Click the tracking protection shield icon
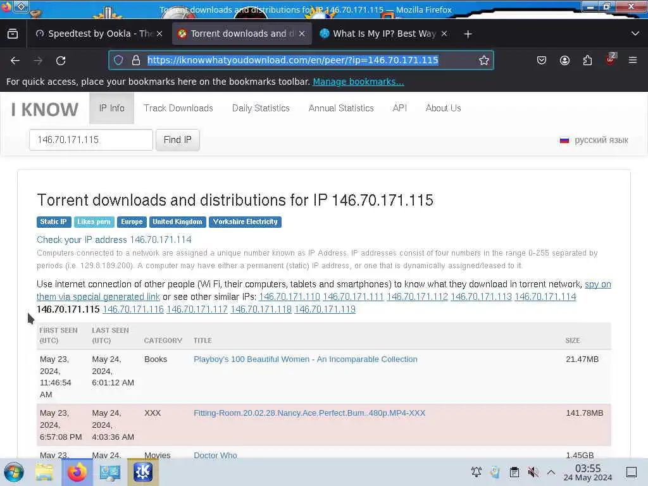The width and height of the screenshot is (648, 486). [x=118, y=60]
